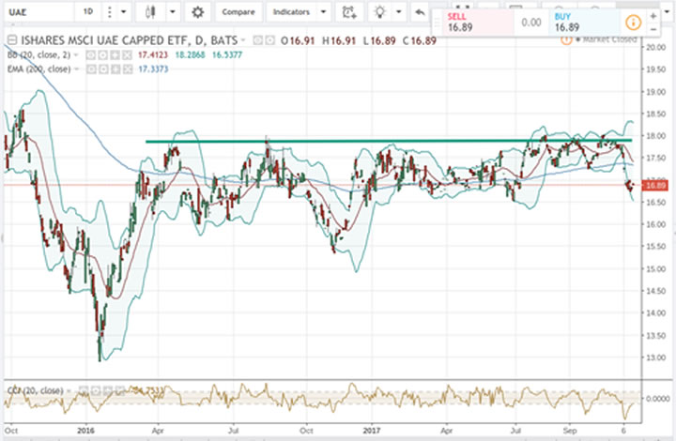Viewport: 676px width, 441px height.
Task: Open the interval options dots menu
Action: (110, 11)
